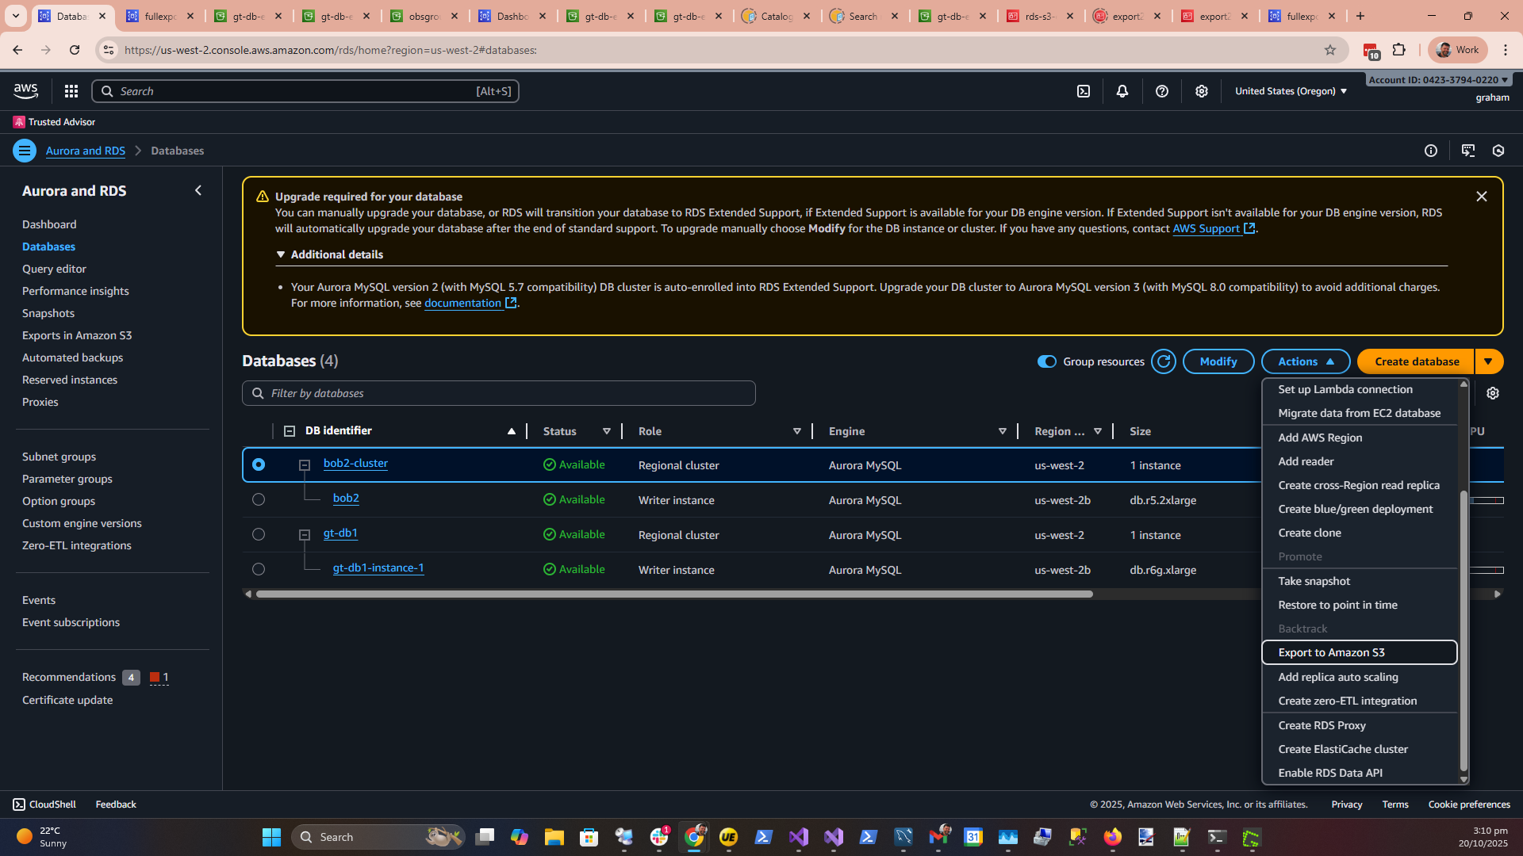Open table preferences gear icon
Screen dimensions: 1523x856
pos(1493,393)
